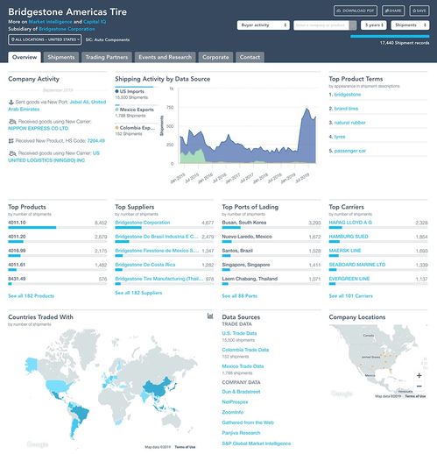Open the Bridgestone Corporation parent company link
The height and width of the screenshot is (454, 437).
67,29
